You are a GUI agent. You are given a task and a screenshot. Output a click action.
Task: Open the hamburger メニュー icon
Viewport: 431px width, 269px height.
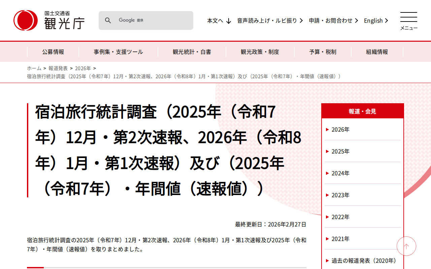[409, 21]
